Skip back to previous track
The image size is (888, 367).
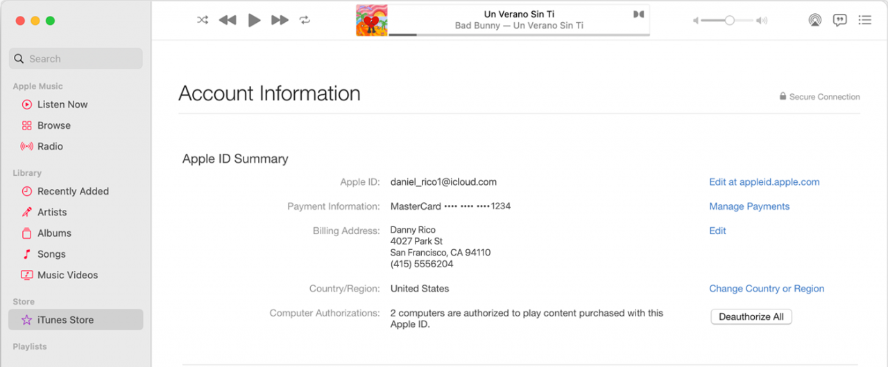[228, 20]
